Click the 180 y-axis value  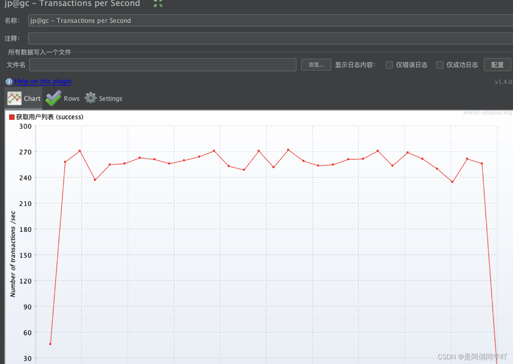pos(25,229)
